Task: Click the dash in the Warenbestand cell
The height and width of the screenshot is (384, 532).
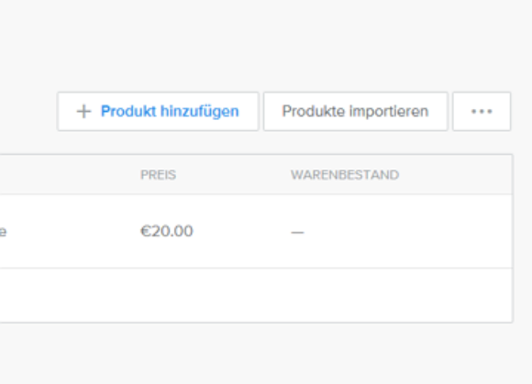Action: [x=297, y=232]
